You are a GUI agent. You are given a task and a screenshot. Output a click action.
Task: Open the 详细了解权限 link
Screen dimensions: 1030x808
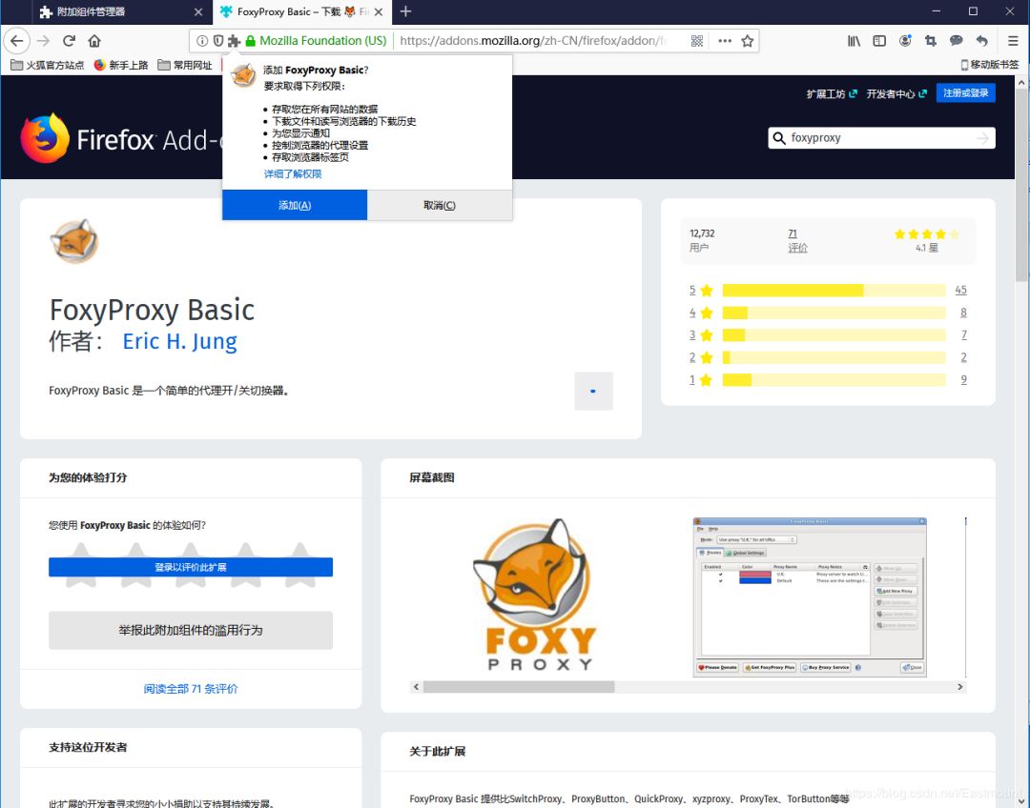pos(293,173)
